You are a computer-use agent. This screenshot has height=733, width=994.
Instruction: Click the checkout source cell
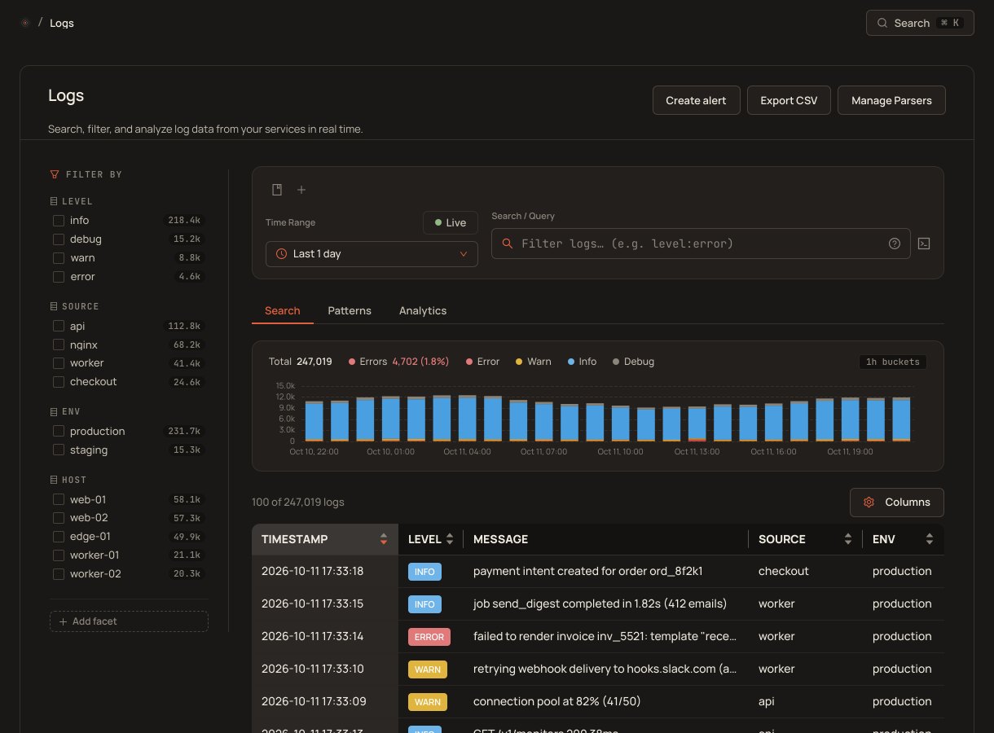[784, 572]
